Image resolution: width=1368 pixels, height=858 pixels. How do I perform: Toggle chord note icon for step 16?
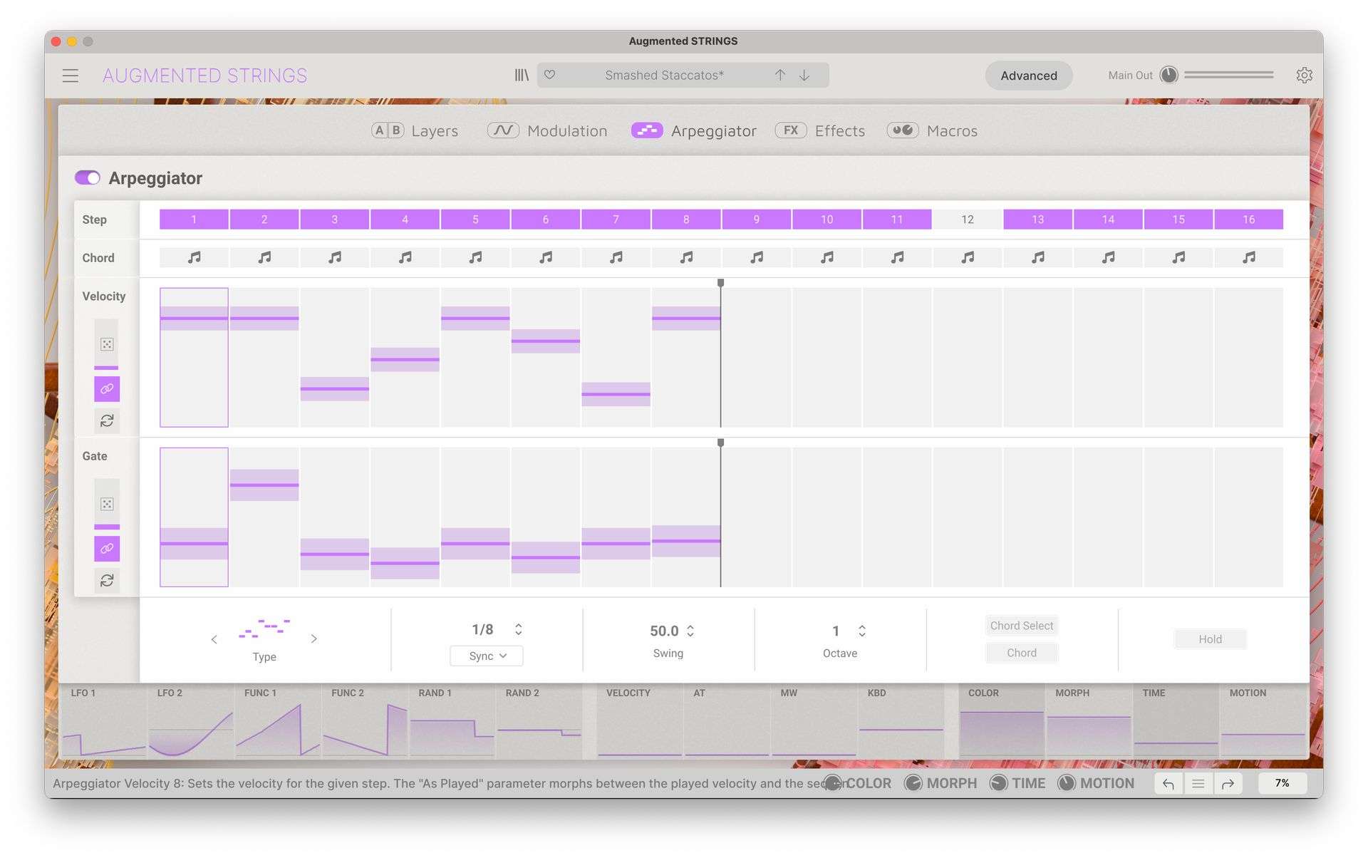coord(1249,257)
